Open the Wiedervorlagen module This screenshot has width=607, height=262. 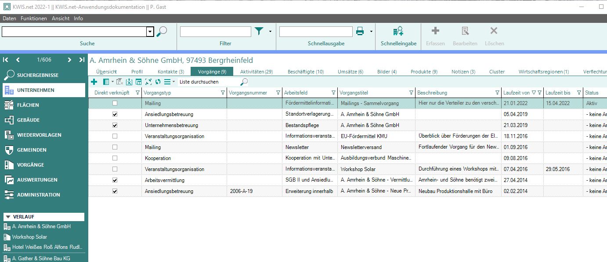44,135
